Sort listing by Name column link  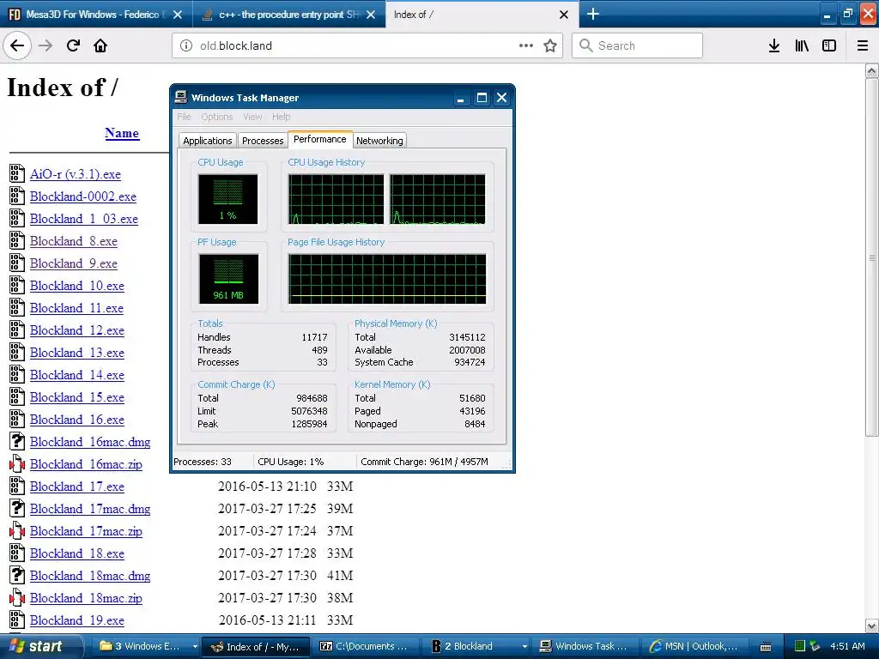click(x=122, y=133)
